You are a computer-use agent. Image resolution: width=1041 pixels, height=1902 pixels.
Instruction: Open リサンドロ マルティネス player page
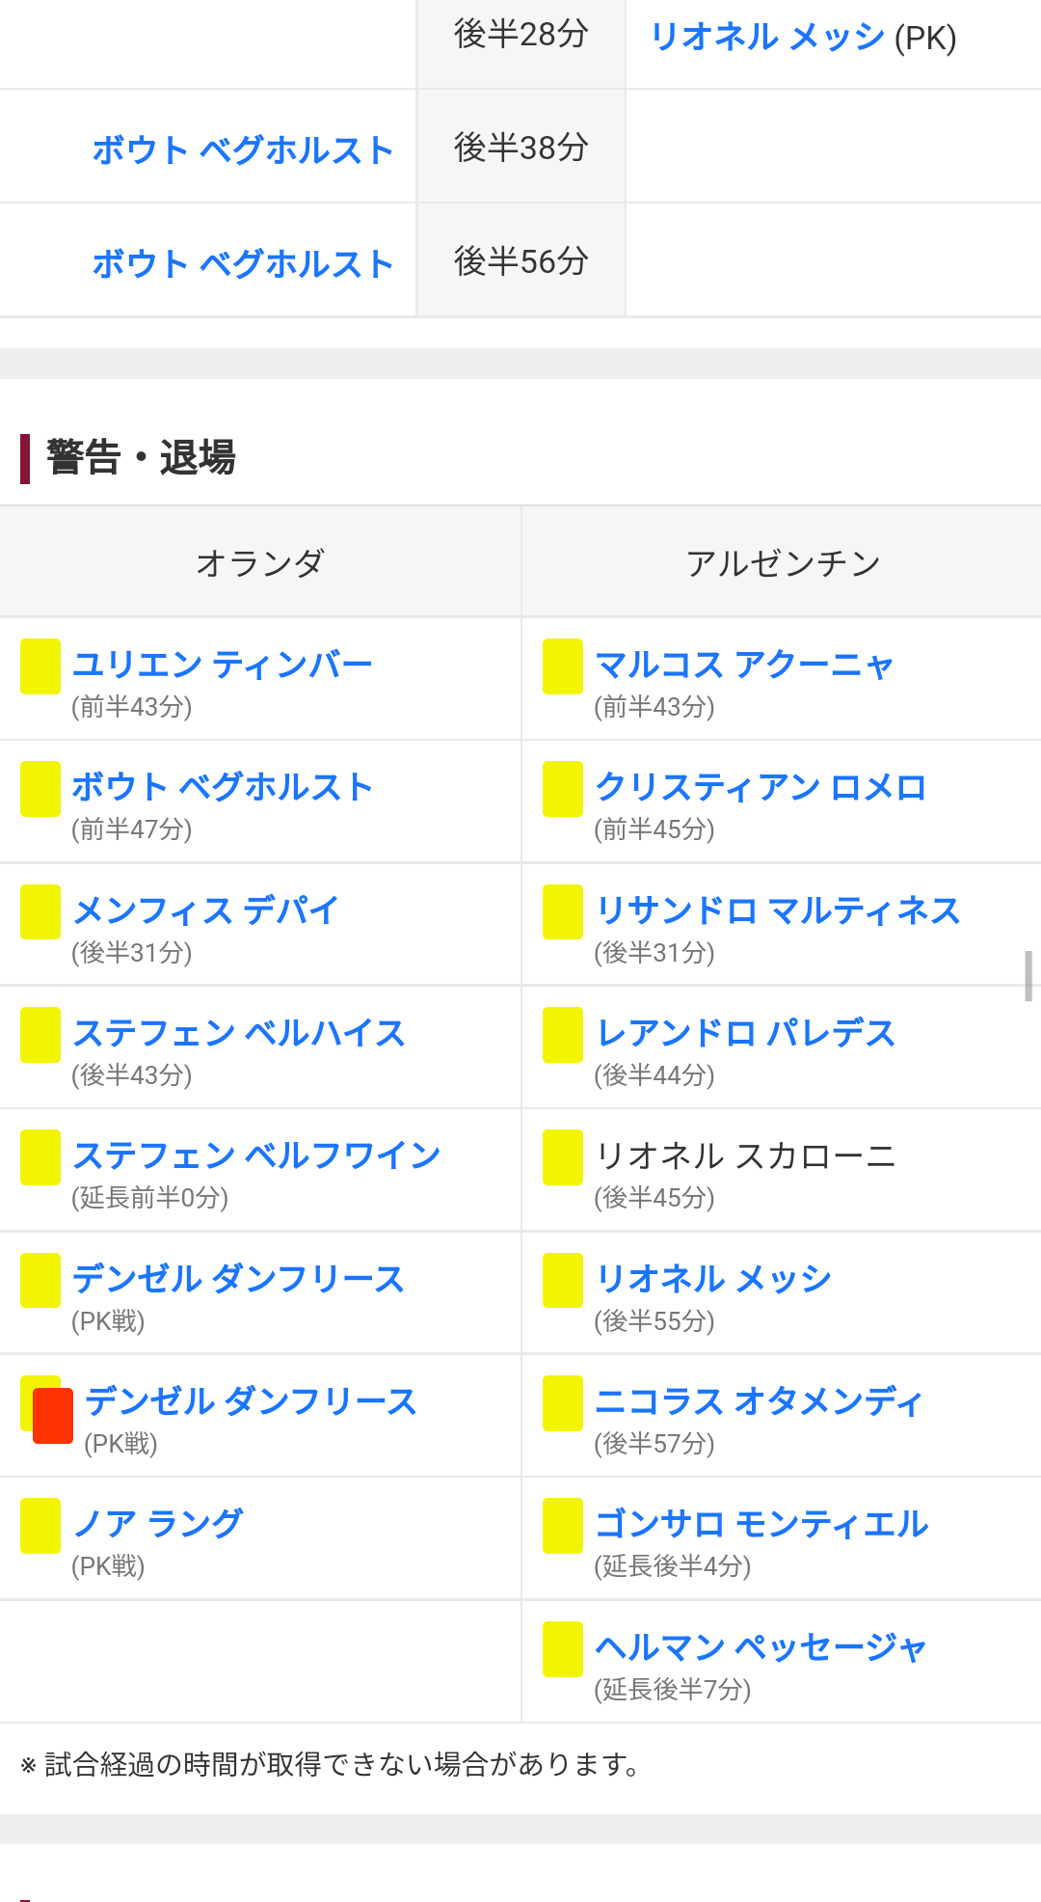[x=778, y=910]
